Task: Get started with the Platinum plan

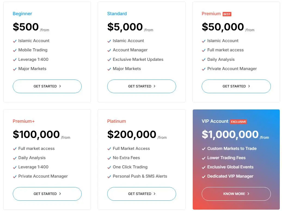Action: coord(142,194)
